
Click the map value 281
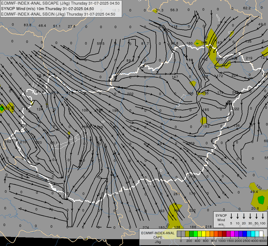point(177,194)
